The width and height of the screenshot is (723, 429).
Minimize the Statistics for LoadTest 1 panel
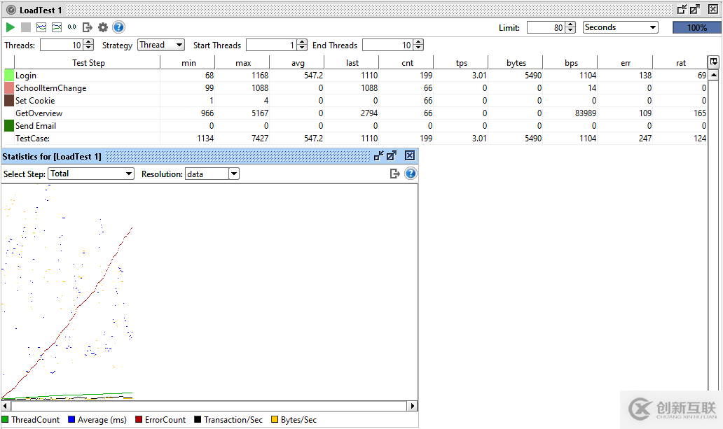pos(378,156)
